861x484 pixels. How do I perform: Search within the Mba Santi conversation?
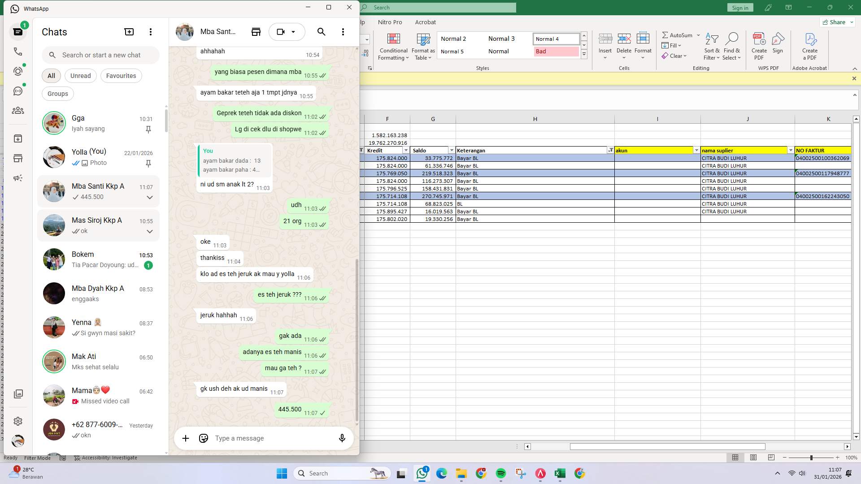(321, 31)
